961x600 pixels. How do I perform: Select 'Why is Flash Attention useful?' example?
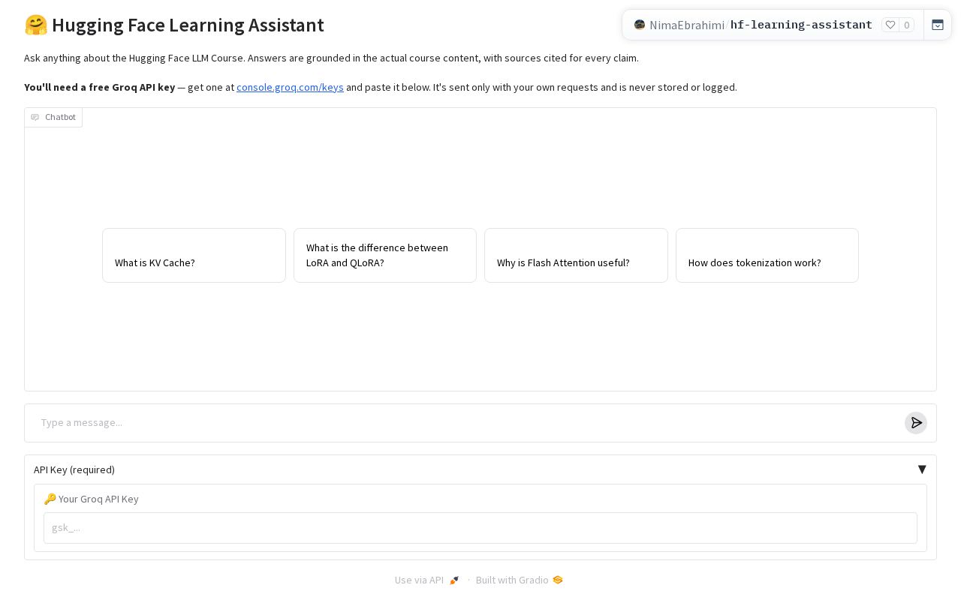tap(576, 255)
